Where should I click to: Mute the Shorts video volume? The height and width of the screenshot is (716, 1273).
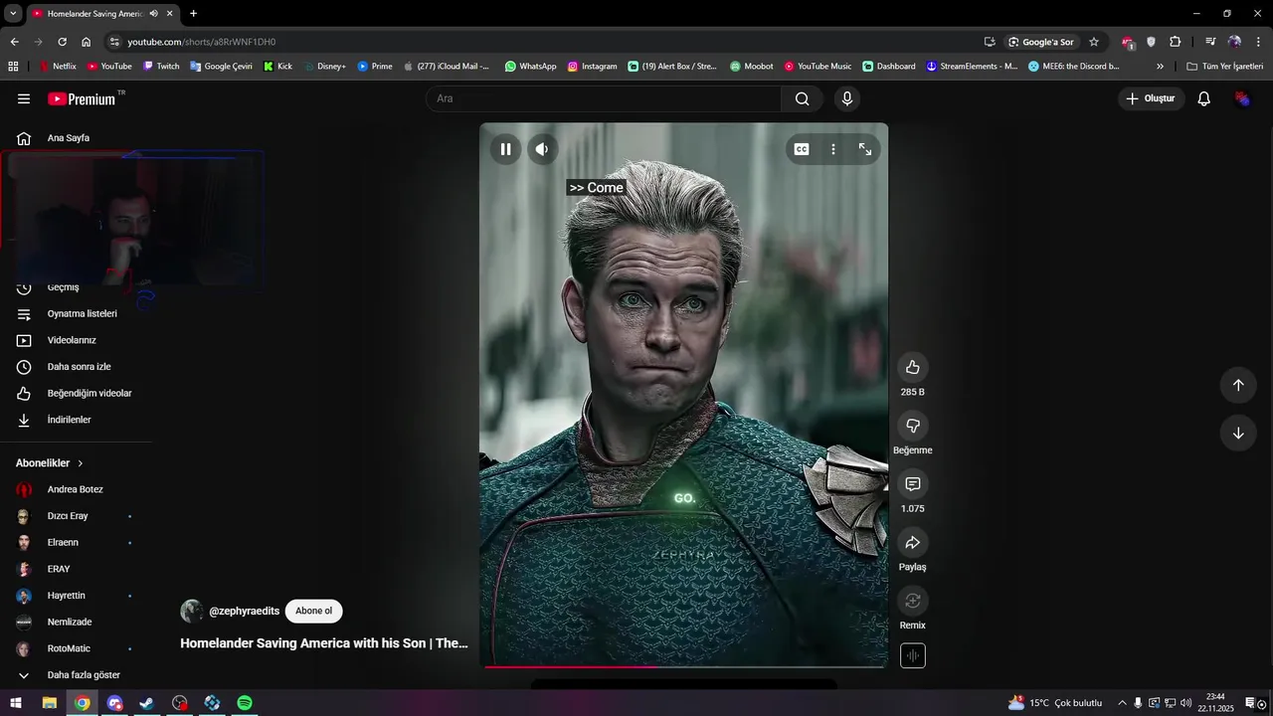click(542, 149)
